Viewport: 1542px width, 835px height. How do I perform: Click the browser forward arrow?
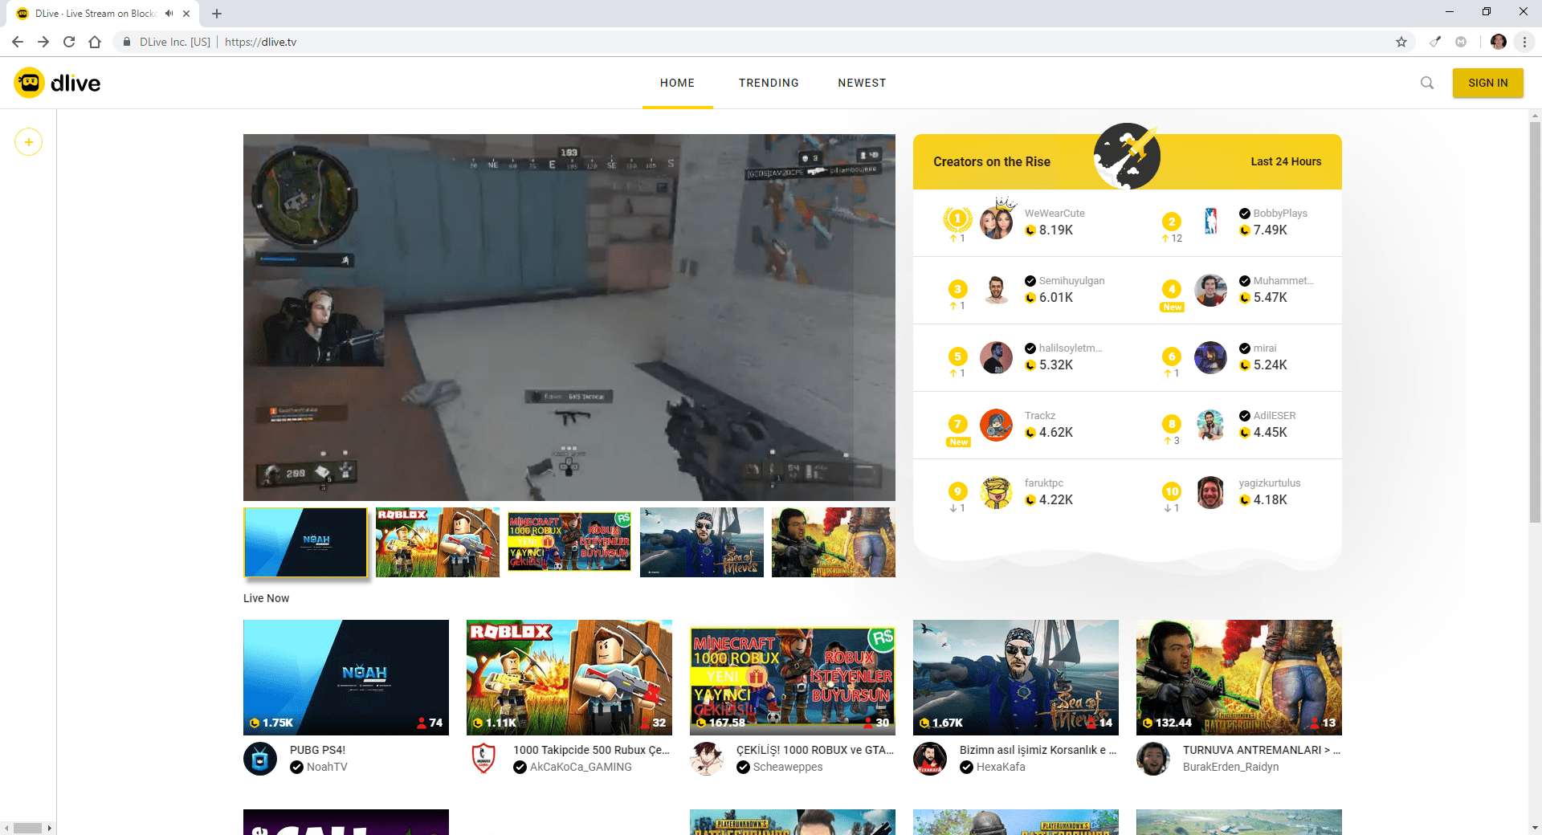(43, 42)
